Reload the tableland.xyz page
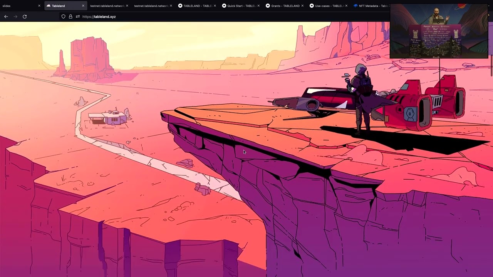The width and height of the screenshot is (493, 277). point(25,17)
